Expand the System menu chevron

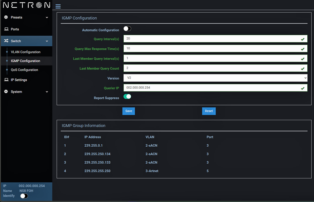click(47, 92)
